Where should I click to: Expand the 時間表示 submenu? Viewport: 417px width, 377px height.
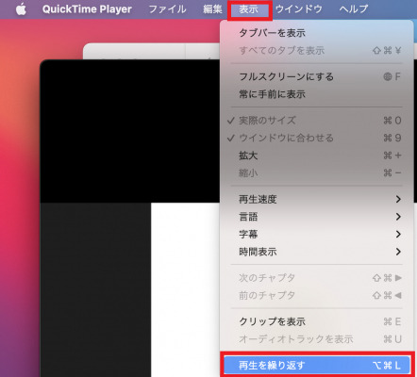(x=316, y=252)
